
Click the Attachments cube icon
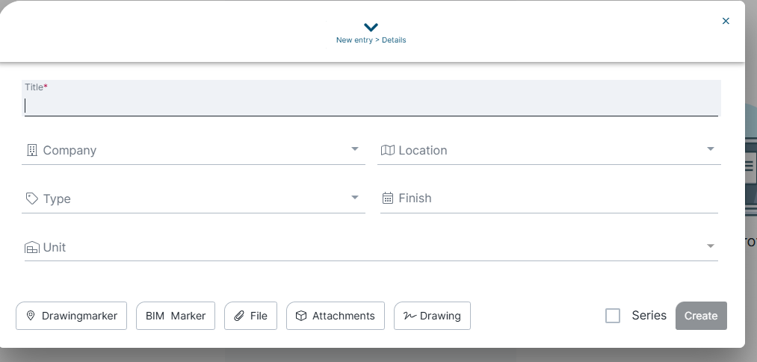301,316
